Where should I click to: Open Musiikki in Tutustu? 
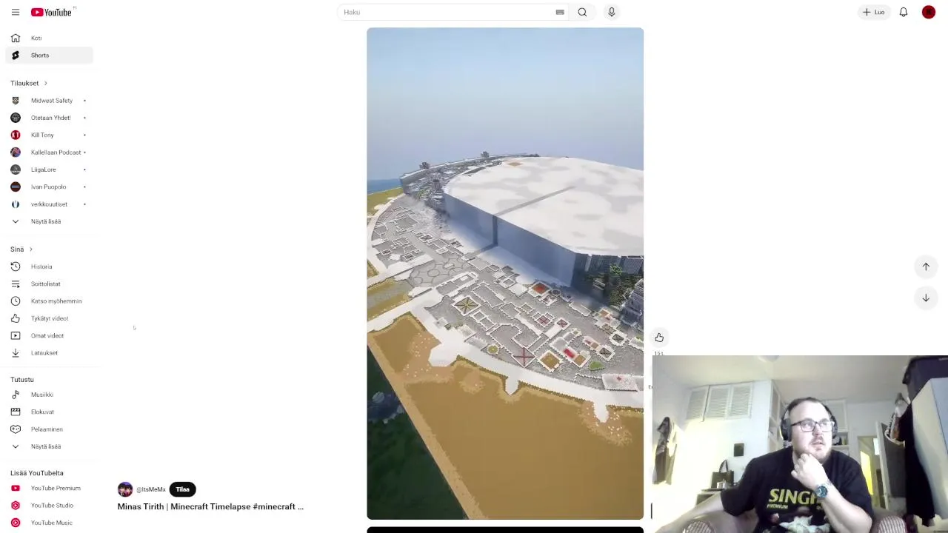pos(50,395)
